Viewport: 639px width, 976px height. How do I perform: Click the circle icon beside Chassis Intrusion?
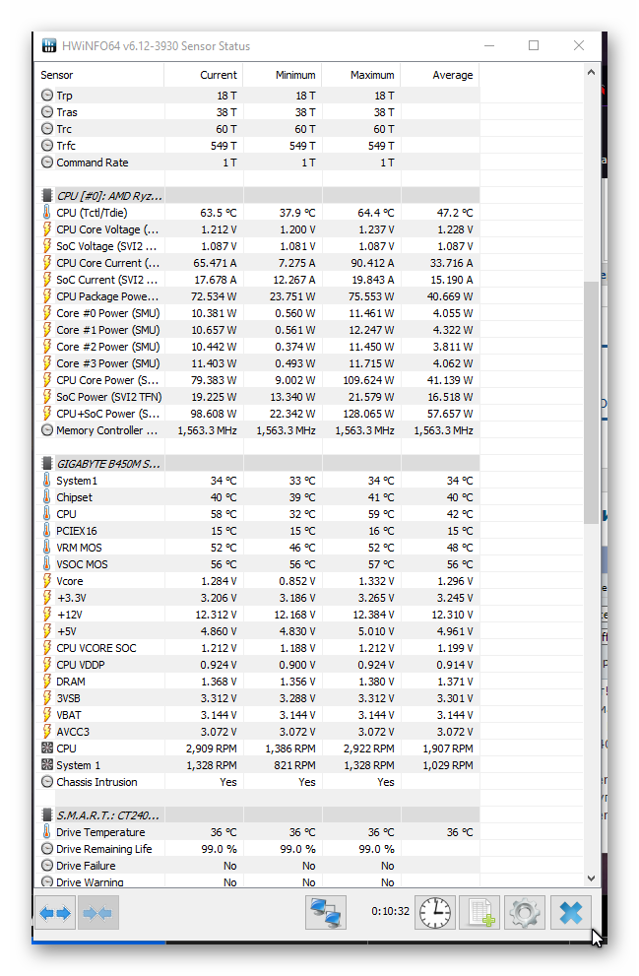(x=46, y=782)
